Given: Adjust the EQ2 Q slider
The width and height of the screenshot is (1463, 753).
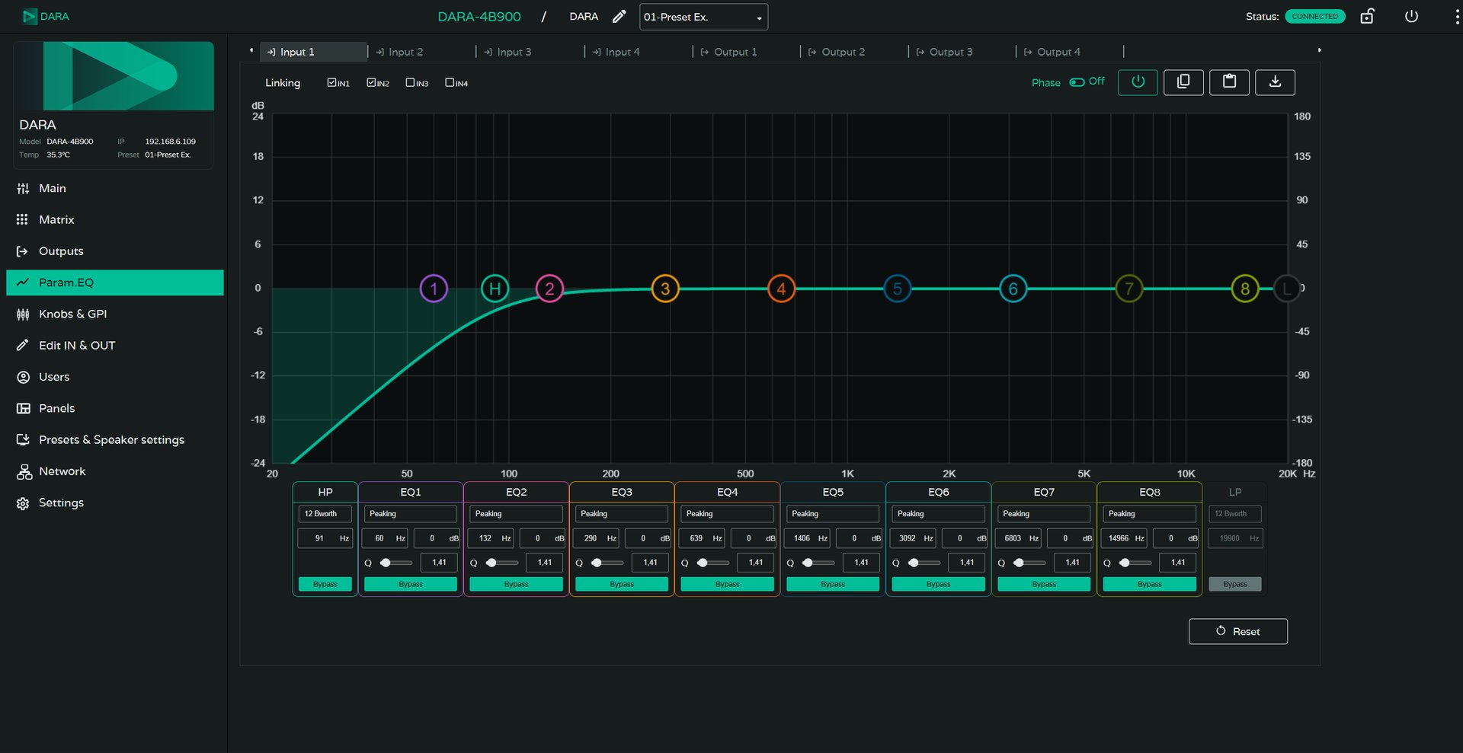Looking at the screenshot, I should pyautogui.click(x=502, y=563).
